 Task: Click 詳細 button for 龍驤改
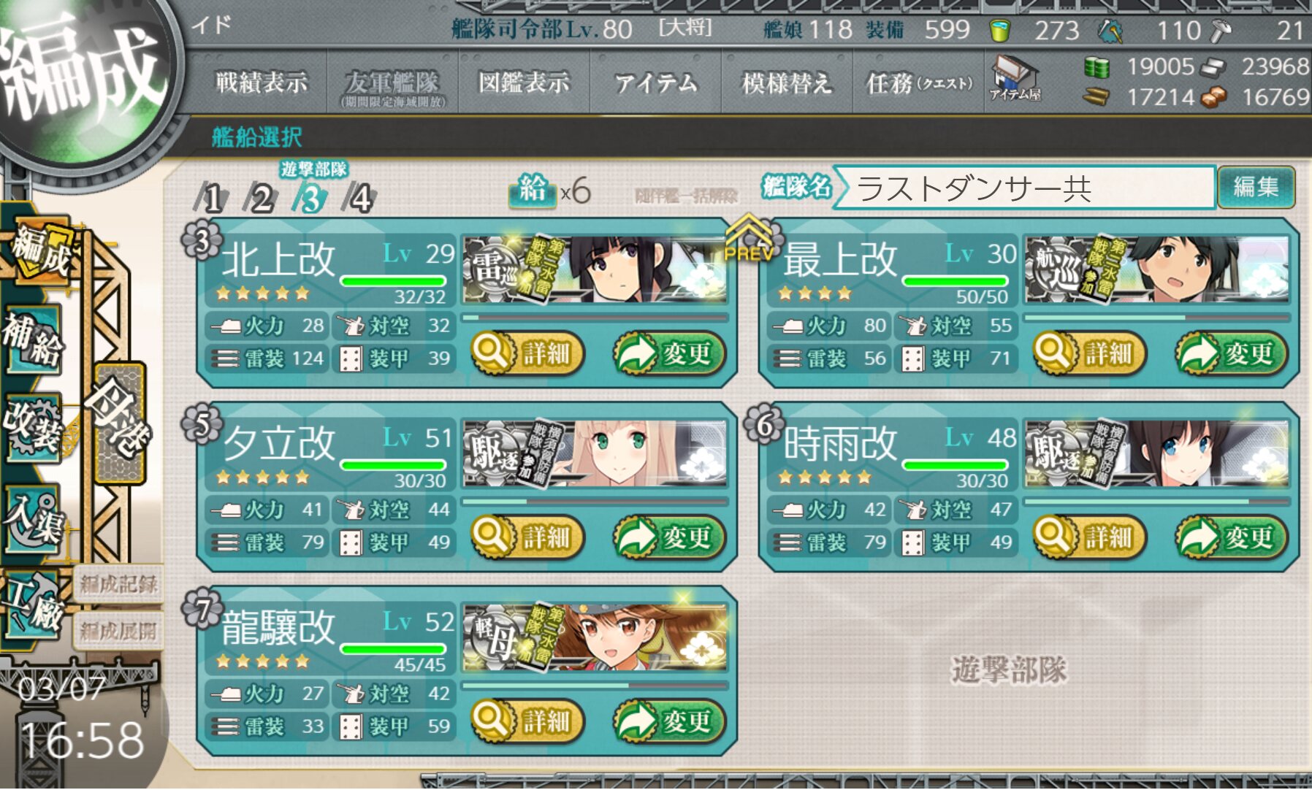coord(527,722)
